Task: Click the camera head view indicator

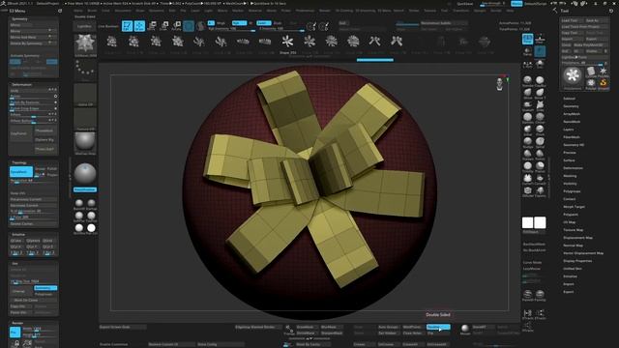Action: 499,84
